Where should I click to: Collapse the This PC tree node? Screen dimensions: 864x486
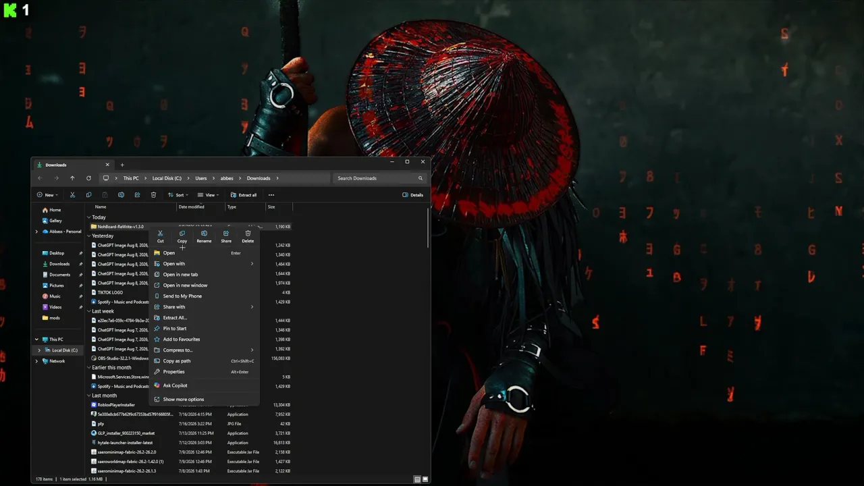[x=36, y=340]
